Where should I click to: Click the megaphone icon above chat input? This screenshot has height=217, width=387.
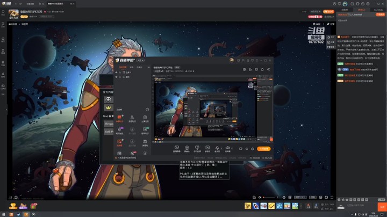coord(343,199)
